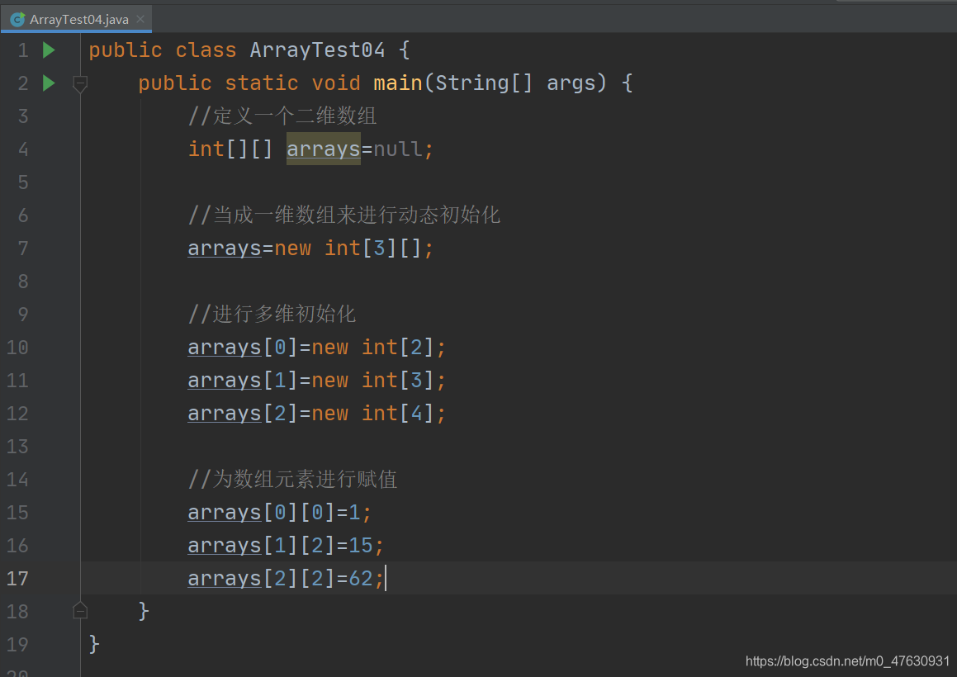Click the static keyword on line 2

[262, 83]
